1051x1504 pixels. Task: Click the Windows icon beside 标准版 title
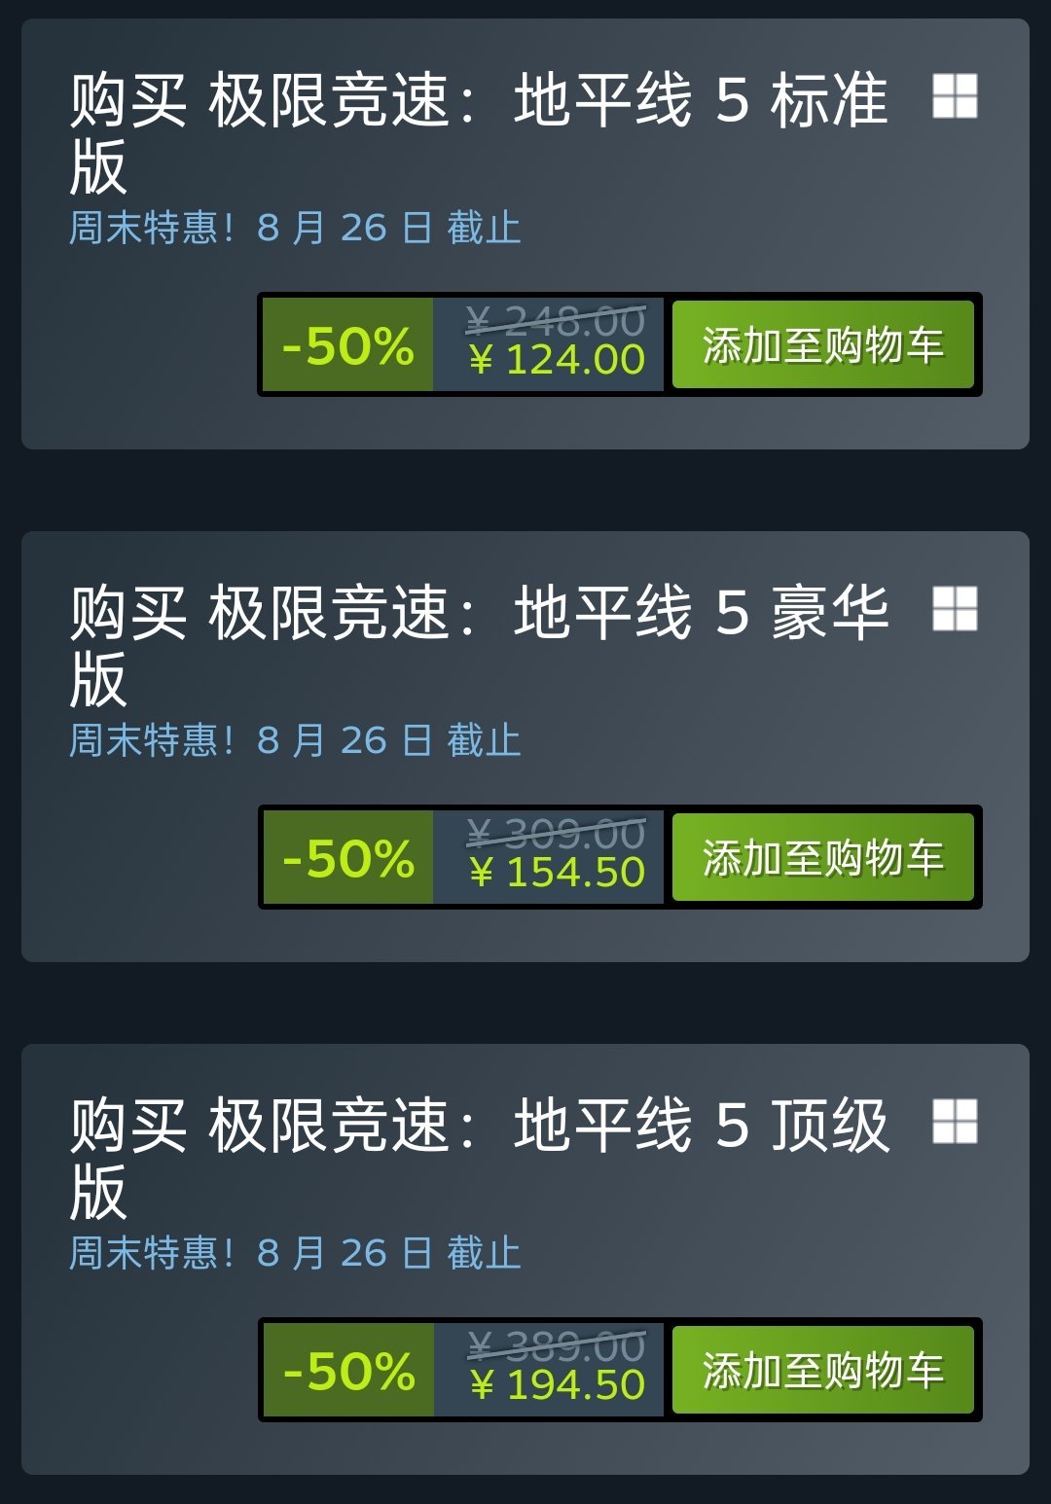(x=955, y=96)
